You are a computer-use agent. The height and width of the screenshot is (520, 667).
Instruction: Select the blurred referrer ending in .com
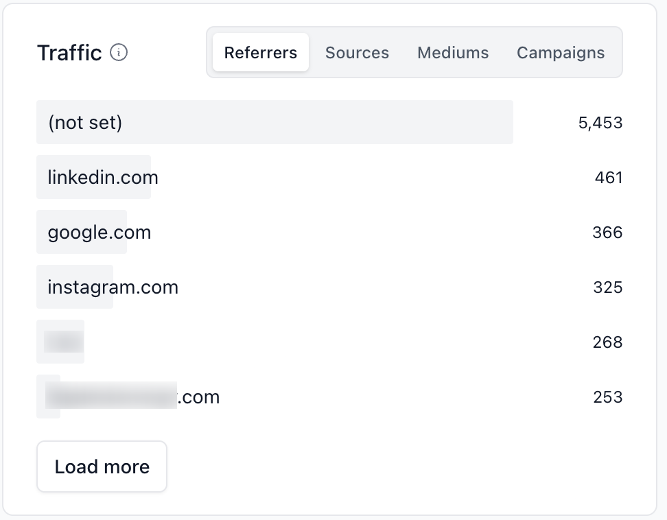click(132, 397)
